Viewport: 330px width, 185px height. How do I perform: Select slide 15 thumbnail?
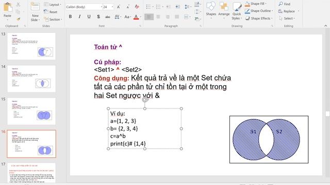(31, 112)
